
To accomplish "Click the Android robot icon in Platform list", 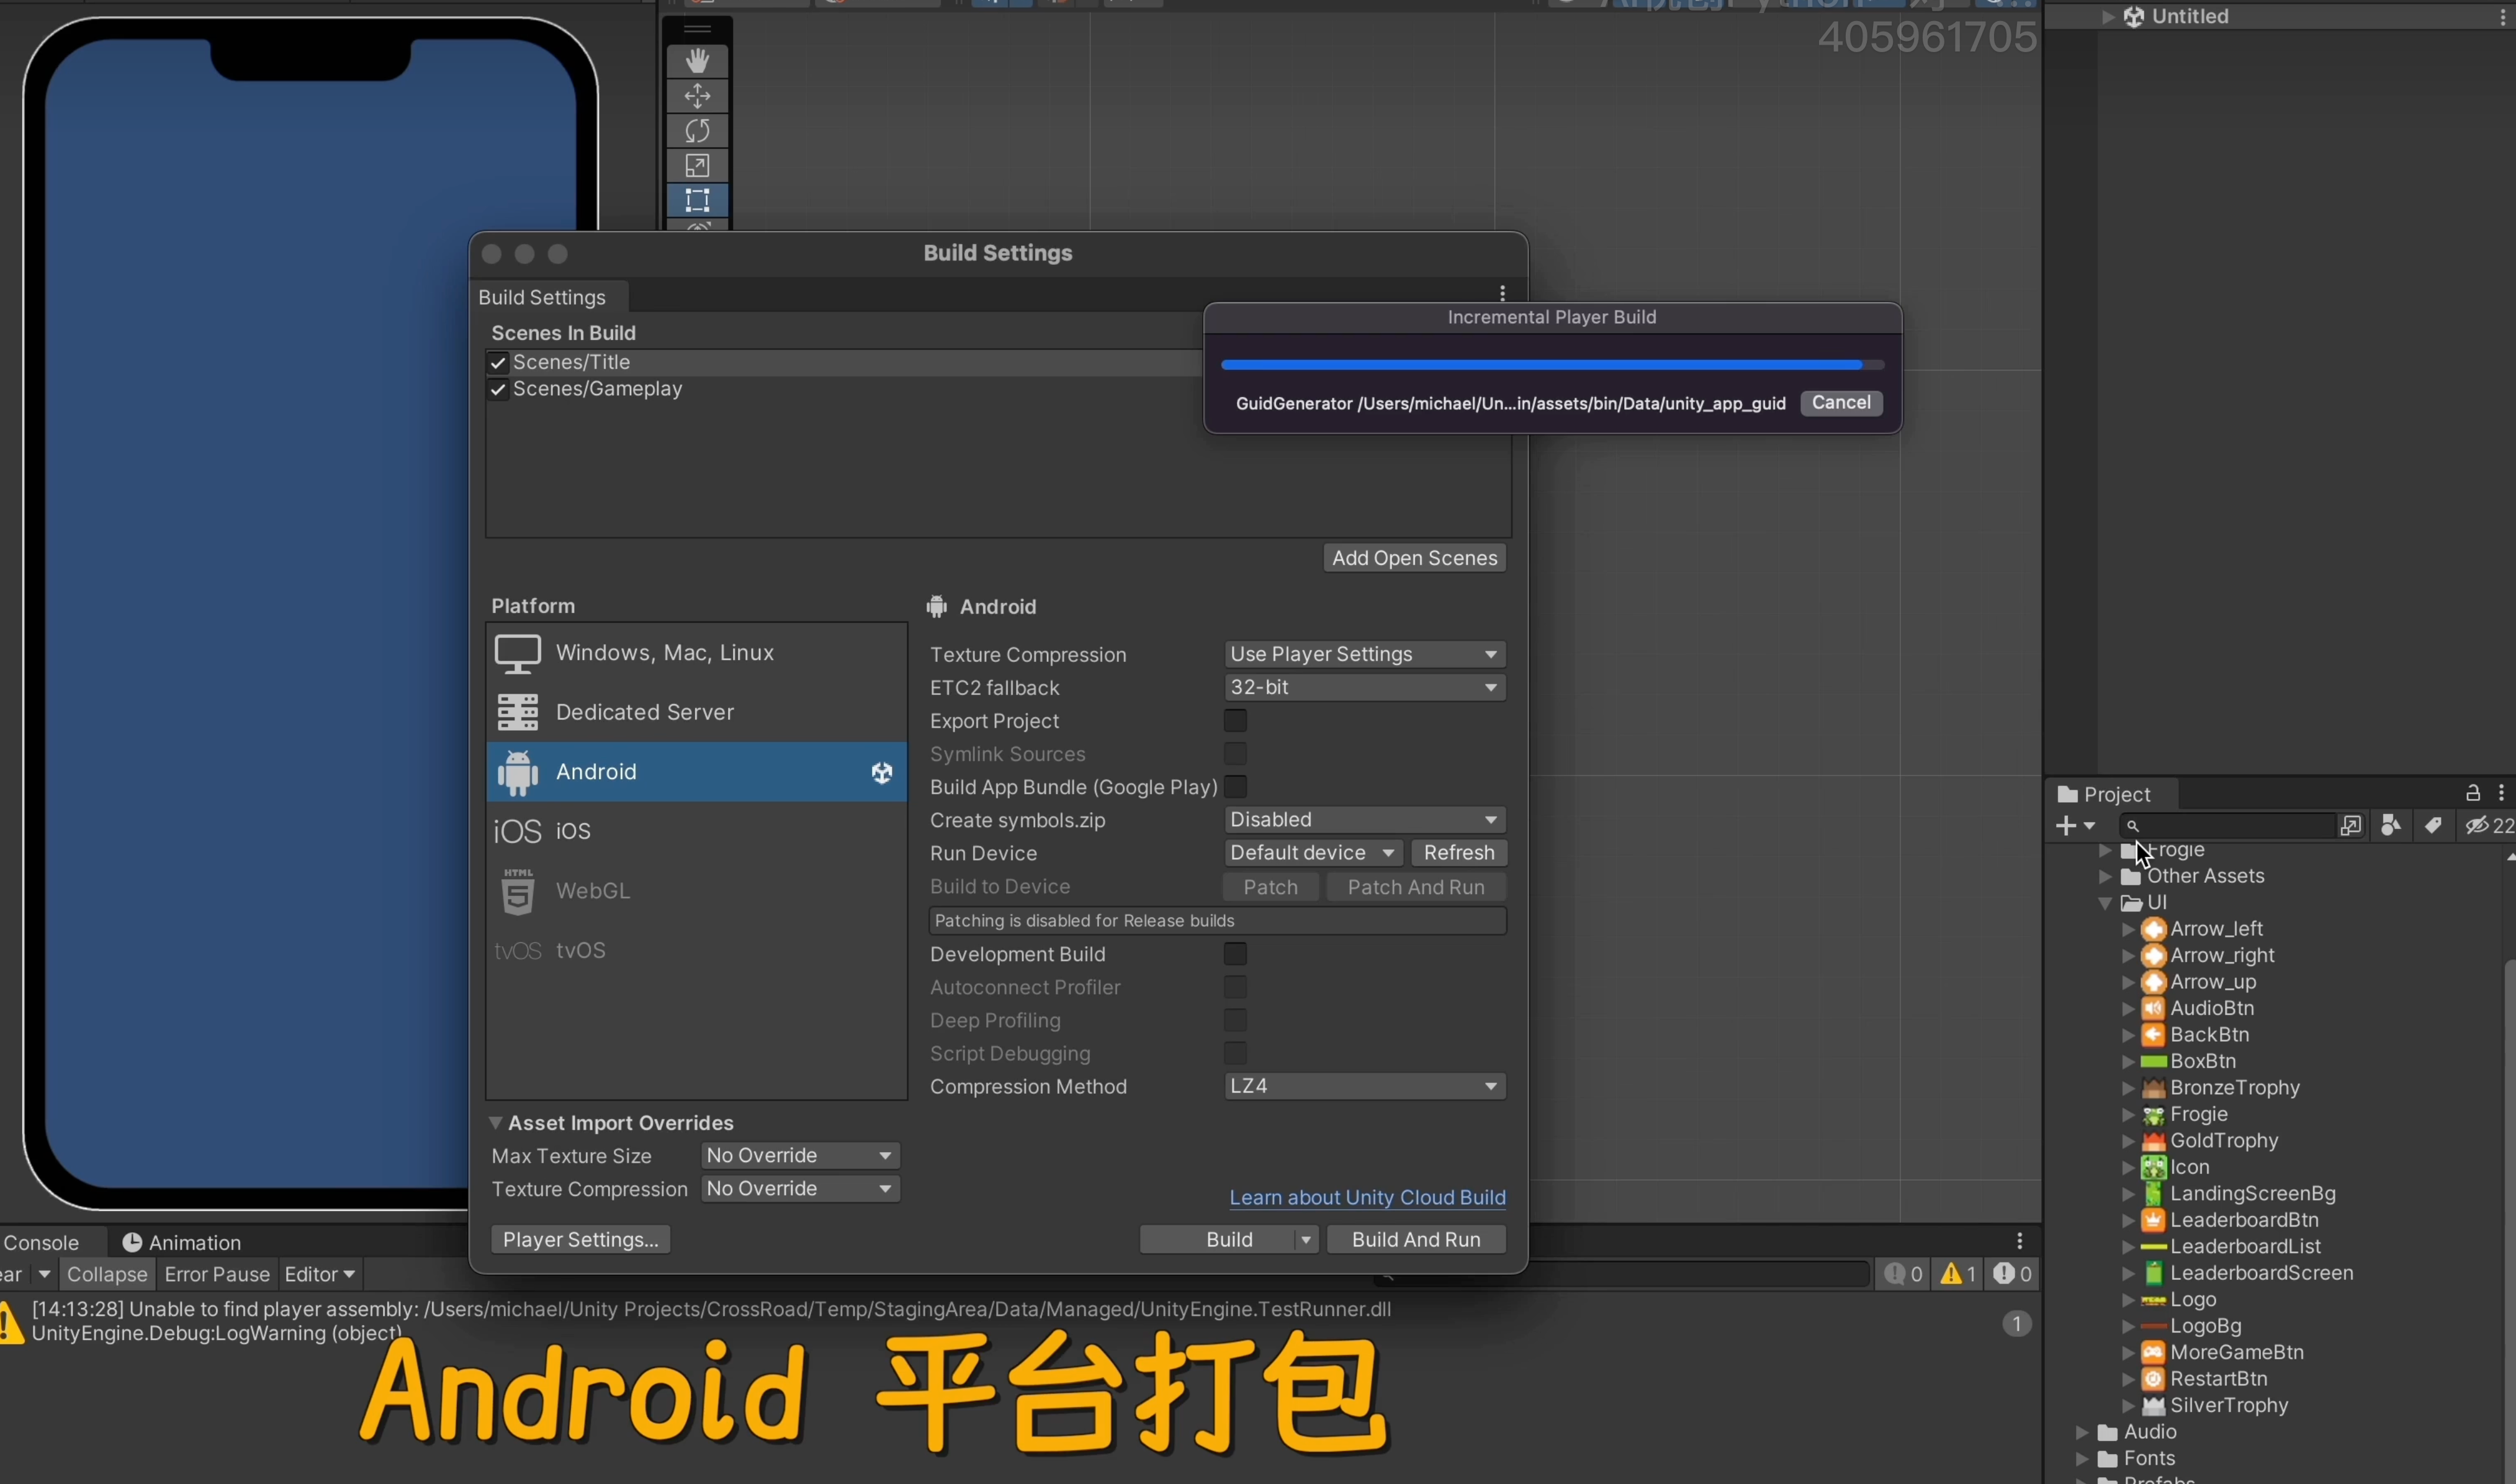I will 517,772.
